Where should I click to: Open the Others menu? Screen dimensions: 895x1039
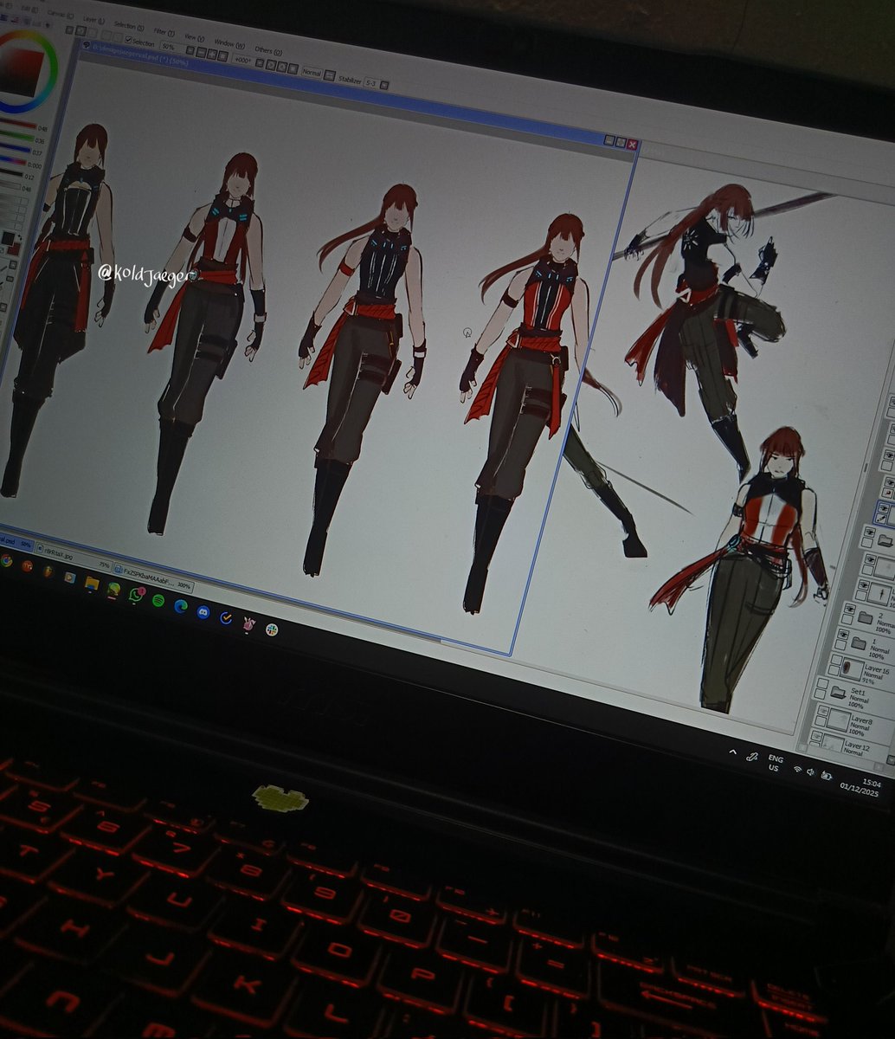268,50
